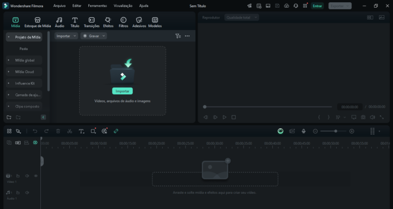Click the player fullscreen icon
Screen dimensions: 393x209
pos(382,117)
